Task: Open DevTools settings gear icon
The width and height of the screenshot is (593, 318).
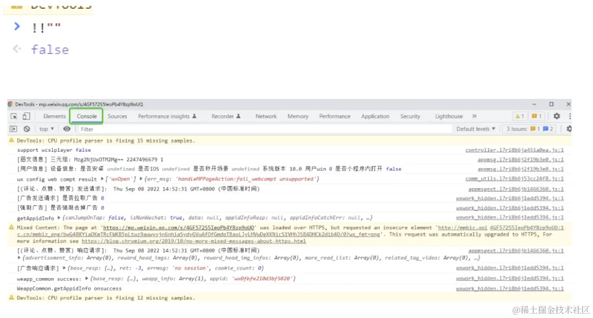Action: 557,116
